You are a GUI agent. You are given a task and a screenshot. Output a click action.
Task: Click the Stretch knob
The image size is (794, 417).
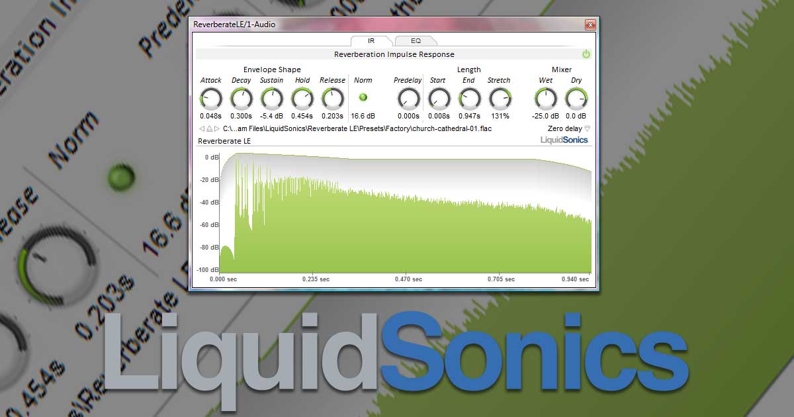500,99
